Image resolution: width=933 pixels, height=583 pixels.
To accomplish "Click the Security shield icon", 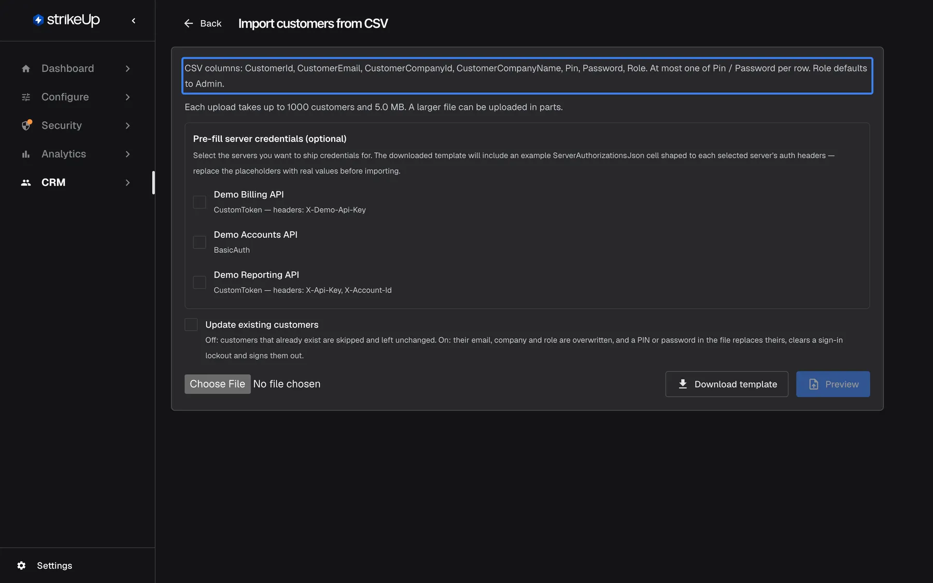I will coord(26,125).
